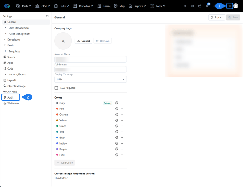Click the Save button
The image size is (243, 187).
[233, 17]
